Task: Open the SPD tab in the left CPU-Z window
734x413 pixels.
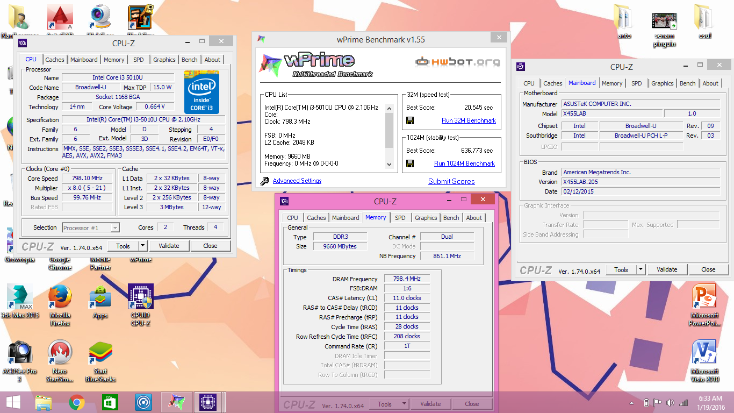Action: (139, 60)
